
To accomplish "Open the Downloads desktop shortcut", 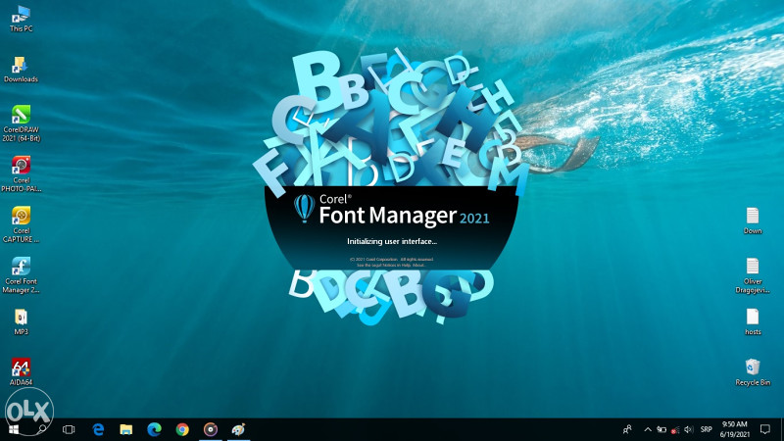I will (21, 70).
